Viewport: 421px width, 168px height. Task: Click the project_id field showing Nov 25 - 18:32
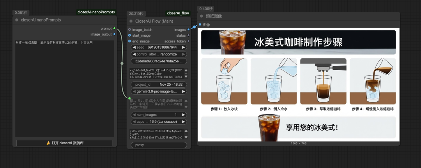pyautogui.click(x=158, y=85)
